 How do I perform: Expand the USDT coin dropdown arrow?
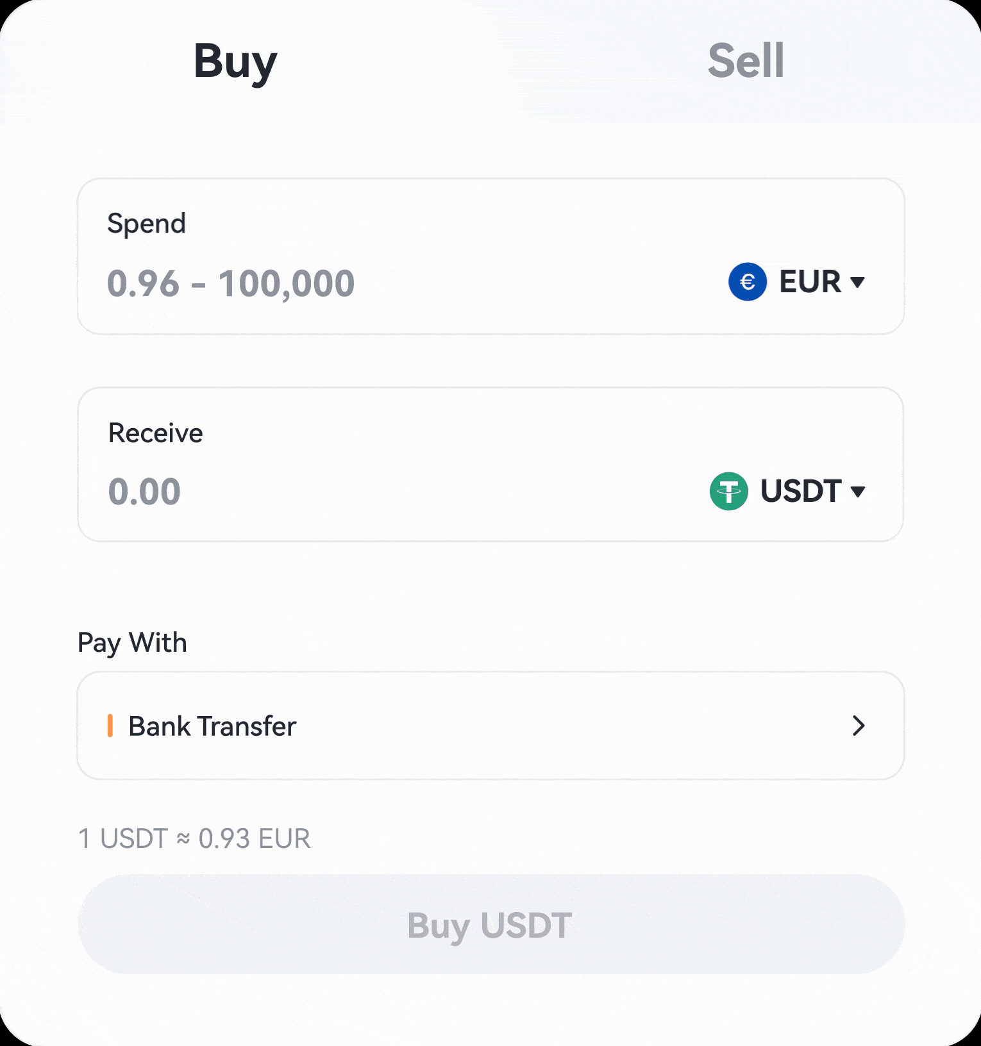coord(858,492)
